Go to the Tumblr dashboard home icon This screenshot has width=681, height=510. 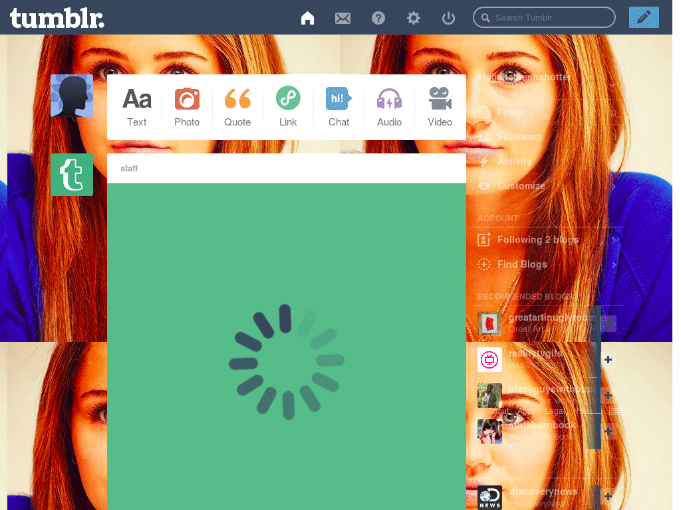(307, 18)
